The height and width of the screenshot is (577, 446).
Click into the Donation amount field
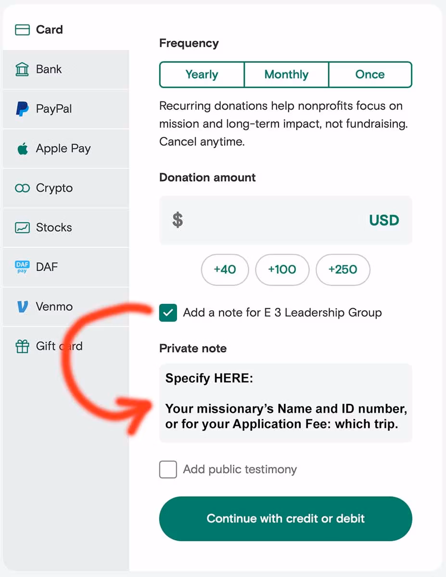click(x=274, y=220)
